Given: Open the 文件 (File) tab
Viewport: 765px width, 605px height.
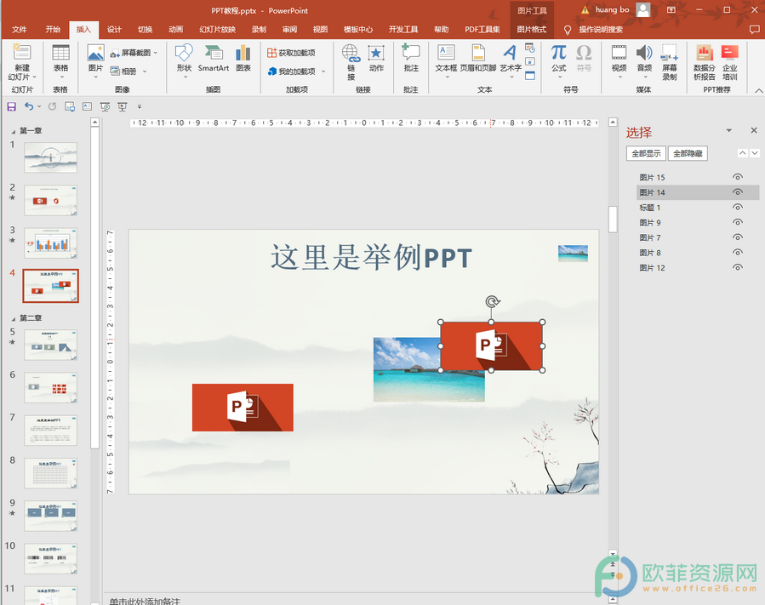Looking at the screenshot, I should [19, 29].
